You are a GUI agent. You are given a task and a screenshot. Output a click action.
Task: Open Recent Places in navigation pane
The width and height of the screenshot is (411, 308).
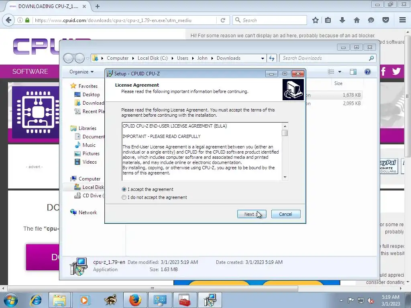pyautogui.click(x=90, y=111)
